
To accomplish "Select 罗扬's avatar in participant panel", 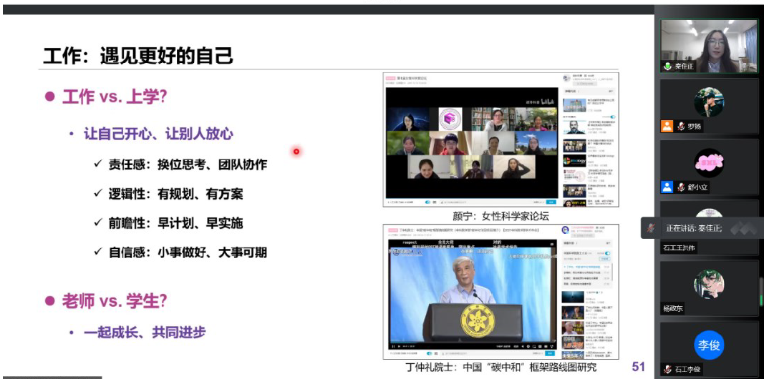I will click(708, 102).
